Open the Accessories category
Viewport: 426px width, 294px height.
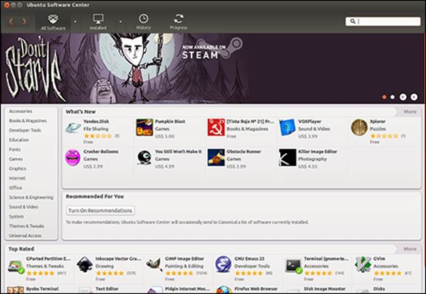(x=20, y=111)
